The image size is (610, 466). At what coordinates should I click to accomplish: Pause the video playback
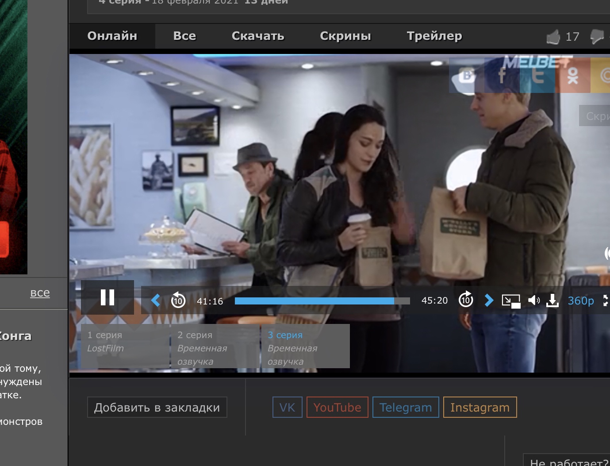coord(107,297)
